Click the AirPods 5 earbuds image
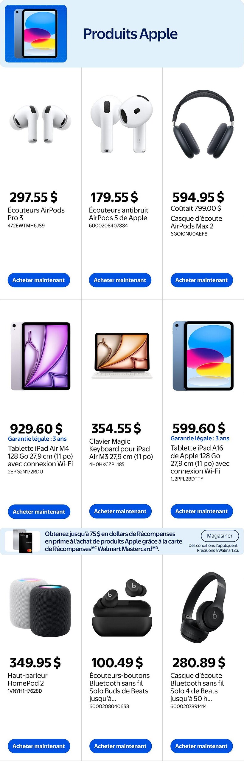The height and width of the screenshot is (765, 244). click(122, 124)
